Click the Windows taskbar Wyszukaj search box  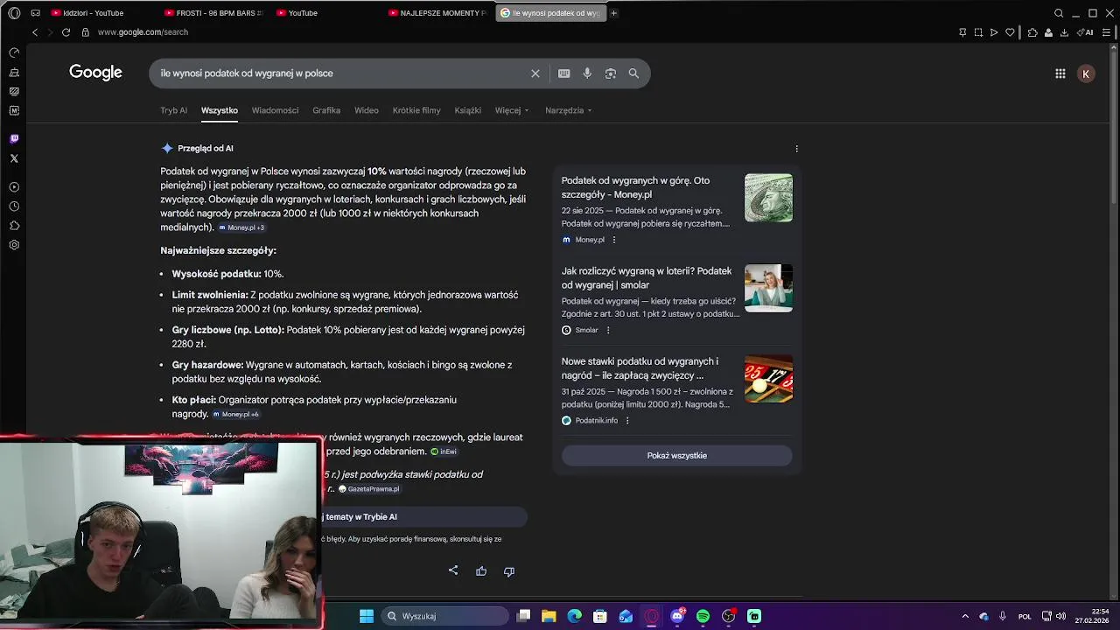coord(445,616)
